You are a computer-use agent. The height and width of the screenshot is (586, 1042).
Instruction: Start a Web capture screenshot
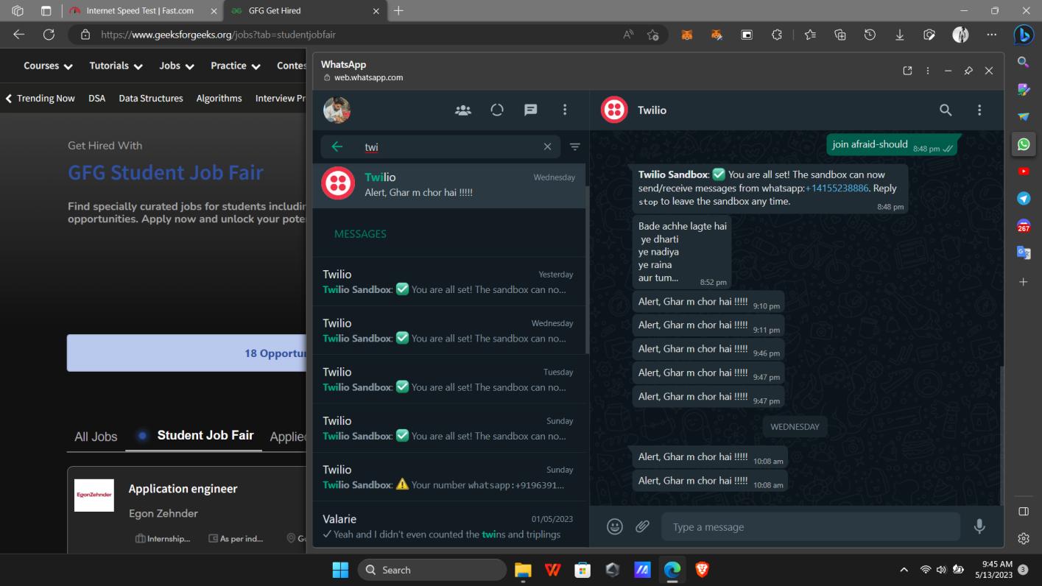tap(929, 35)
